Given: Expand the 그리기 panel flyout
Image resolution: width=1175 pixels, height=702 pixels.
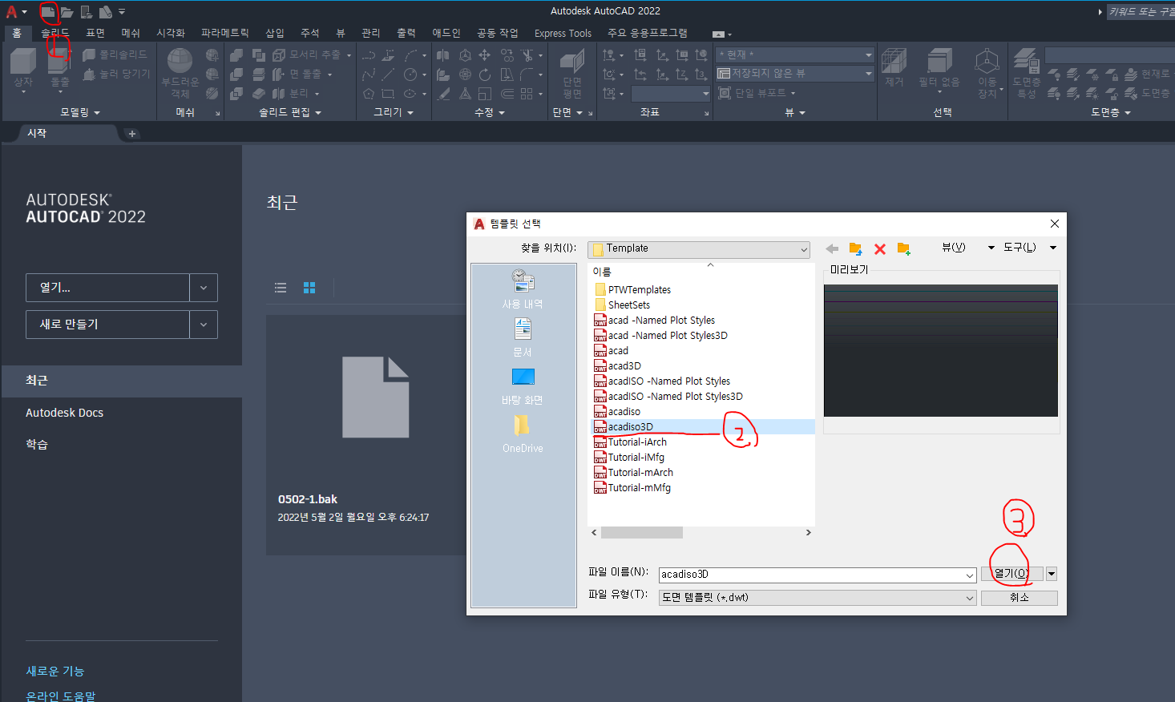Looking at the screenshot, I should [x=394, y=112].
